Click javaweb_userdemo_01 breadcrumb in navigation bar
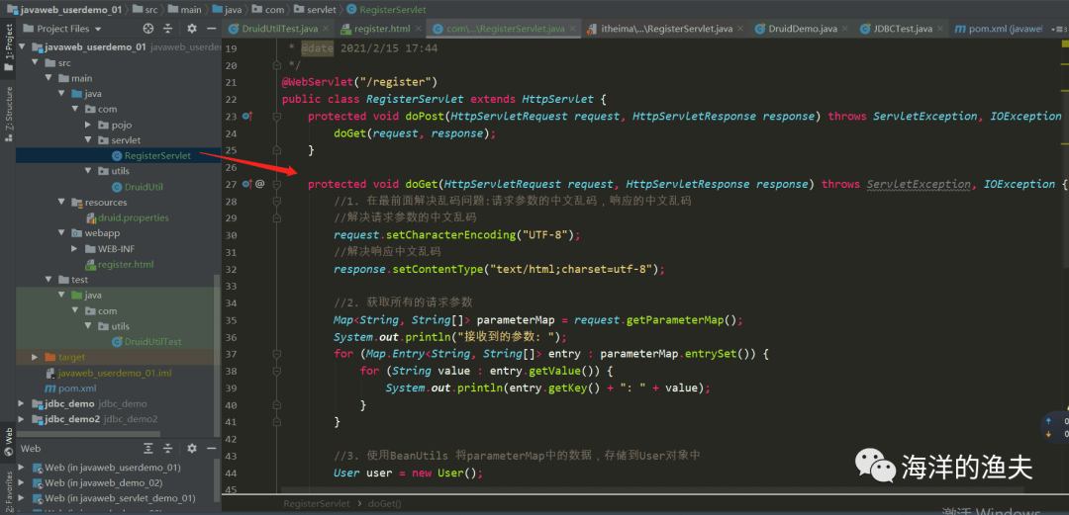Screen dimensions: 1069x515 click(x=64, y=10)
